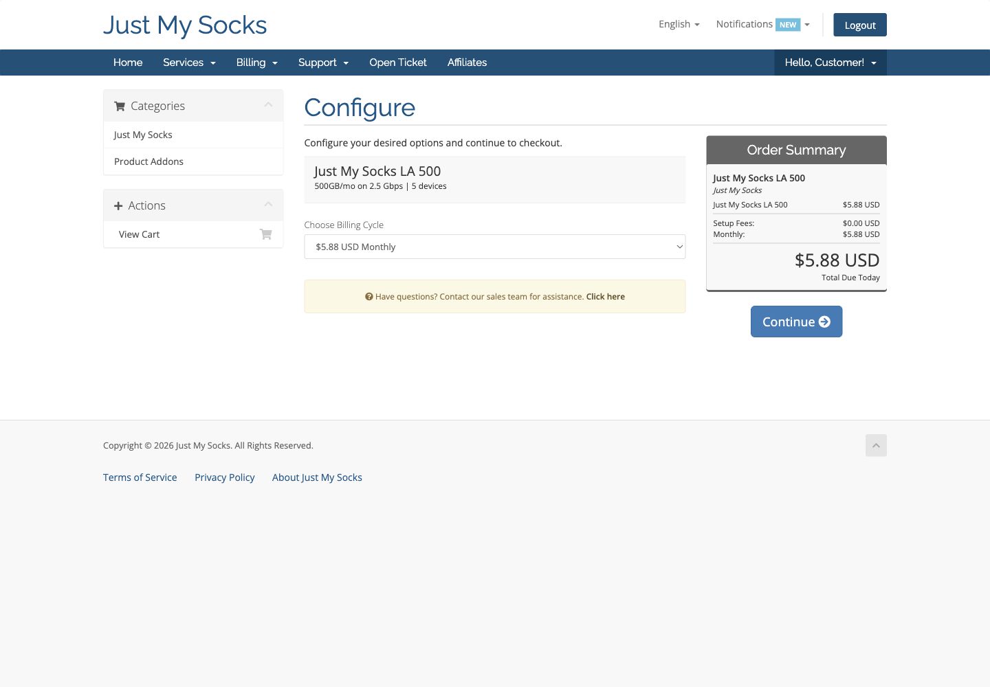The image size is (990, 687).
Task: Open the Services menu
Action: (x=189, y=63)
